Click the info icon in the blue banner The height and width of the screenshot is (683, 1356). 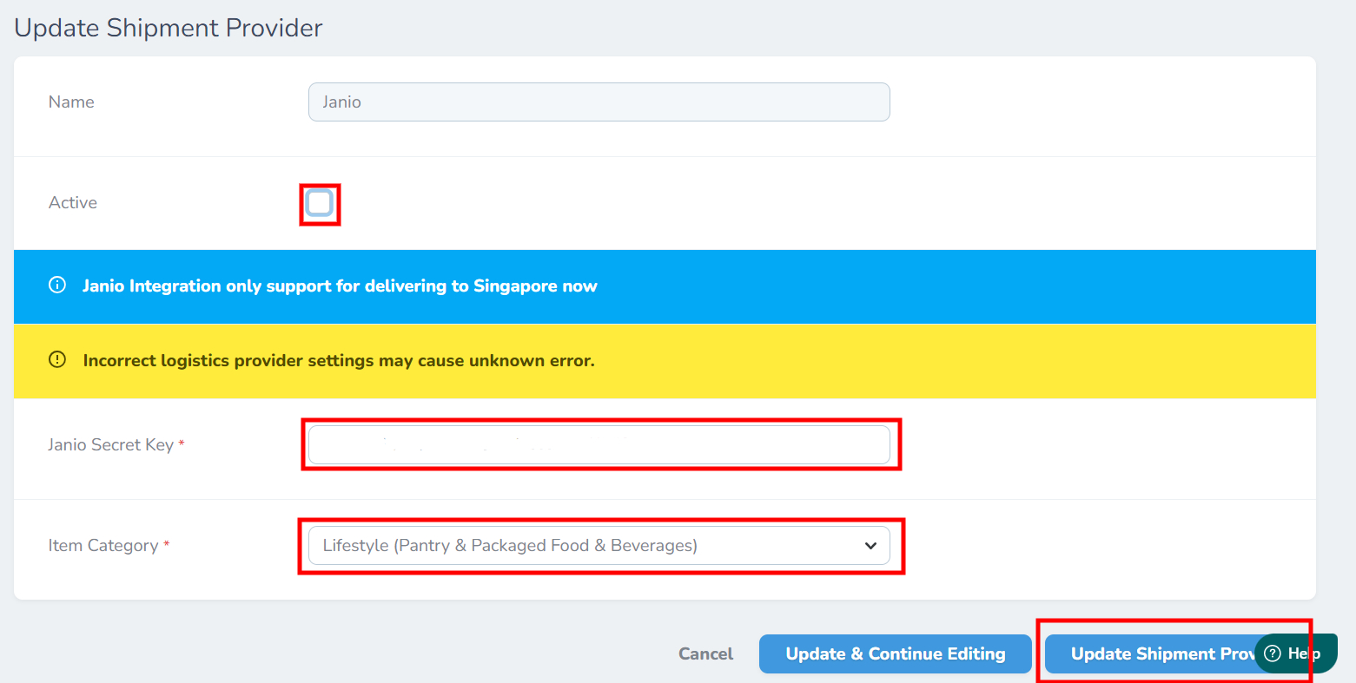(x=57, y=286)
